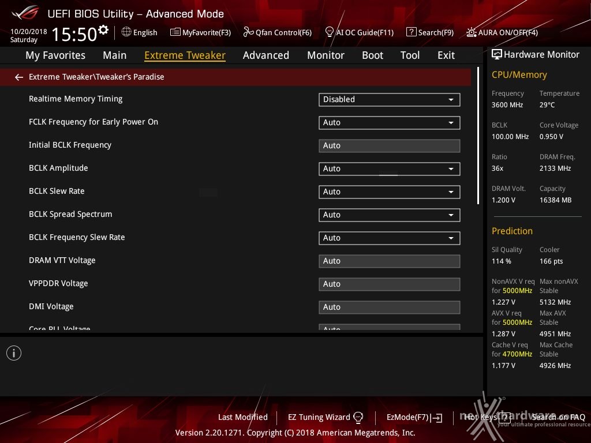
Task: Click the 15:50 clock display
Action: (x=74, y=34)
